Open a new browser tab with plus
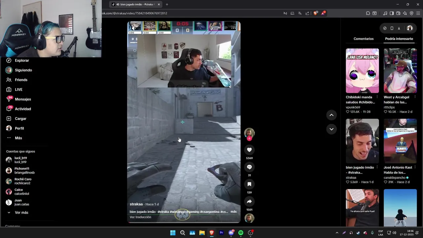The image size is (423, 238). tap(167, 4)
